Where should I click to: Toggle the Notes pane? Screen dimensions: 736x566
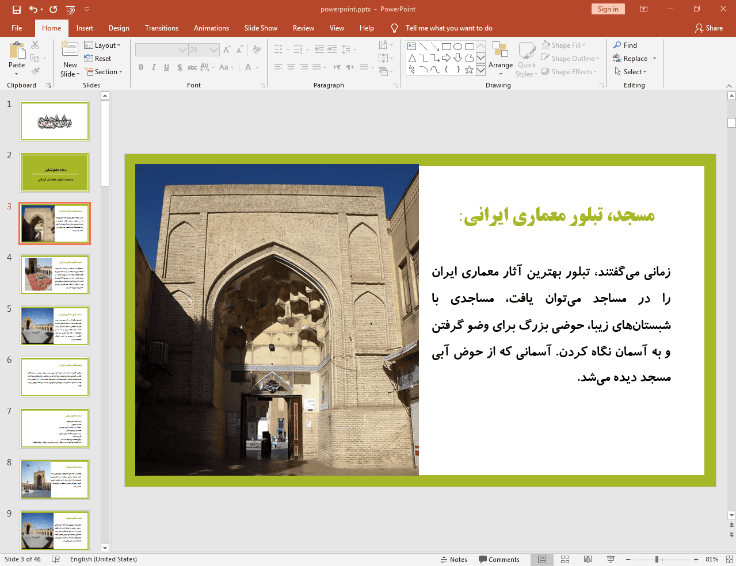(453, 560)
